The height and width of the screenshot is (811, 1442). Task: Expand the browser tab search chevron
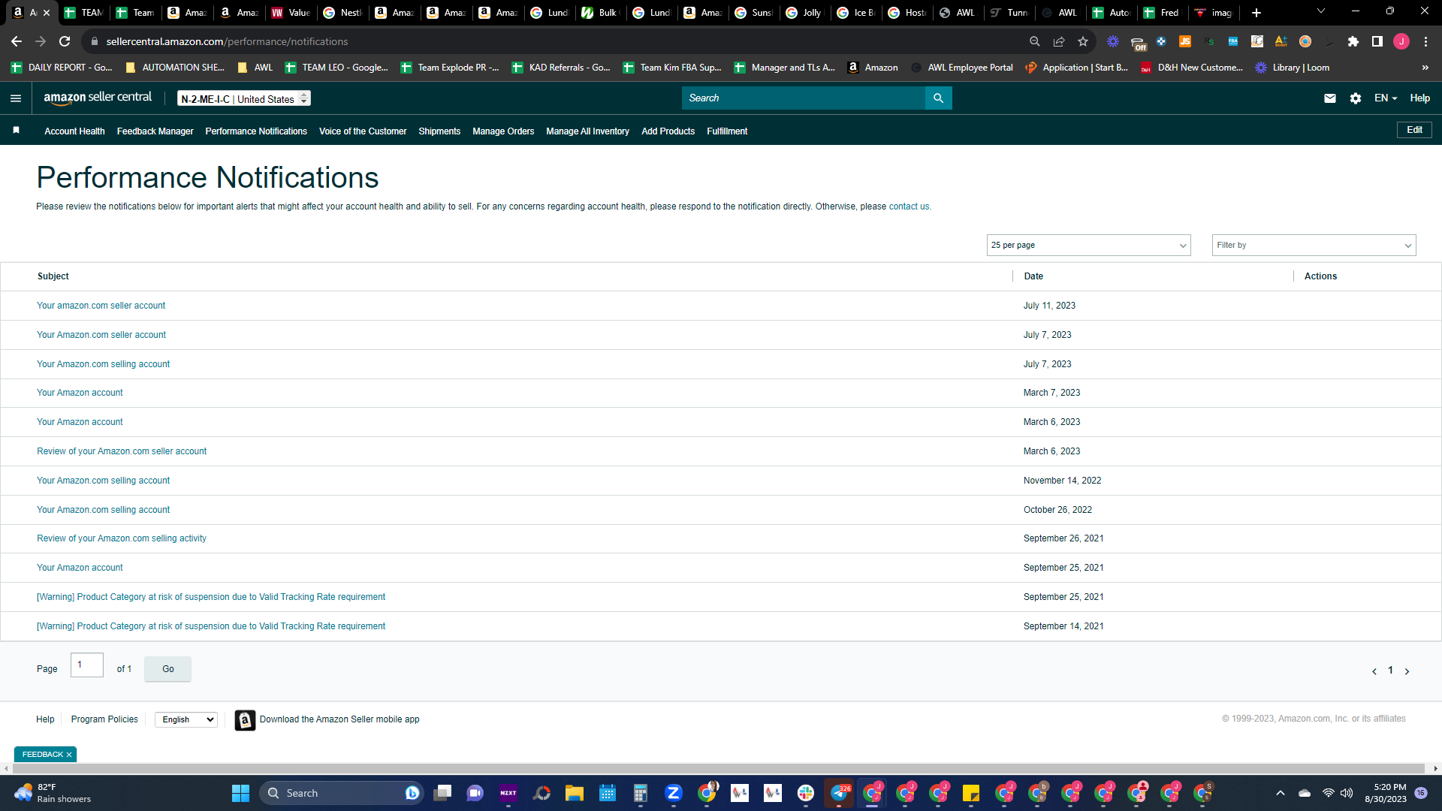(1321, 11)
